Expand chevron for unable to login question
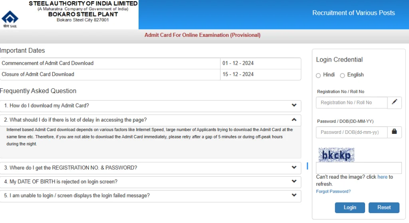The height and width of the screenshot is (223, 409). (294, 195)
